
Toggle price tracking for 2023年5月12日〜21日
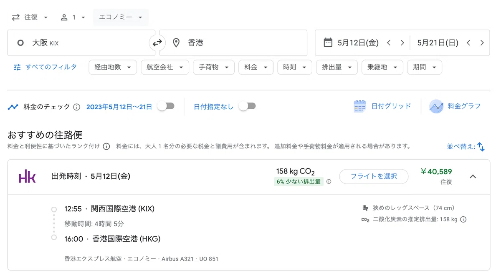(166, 106)
